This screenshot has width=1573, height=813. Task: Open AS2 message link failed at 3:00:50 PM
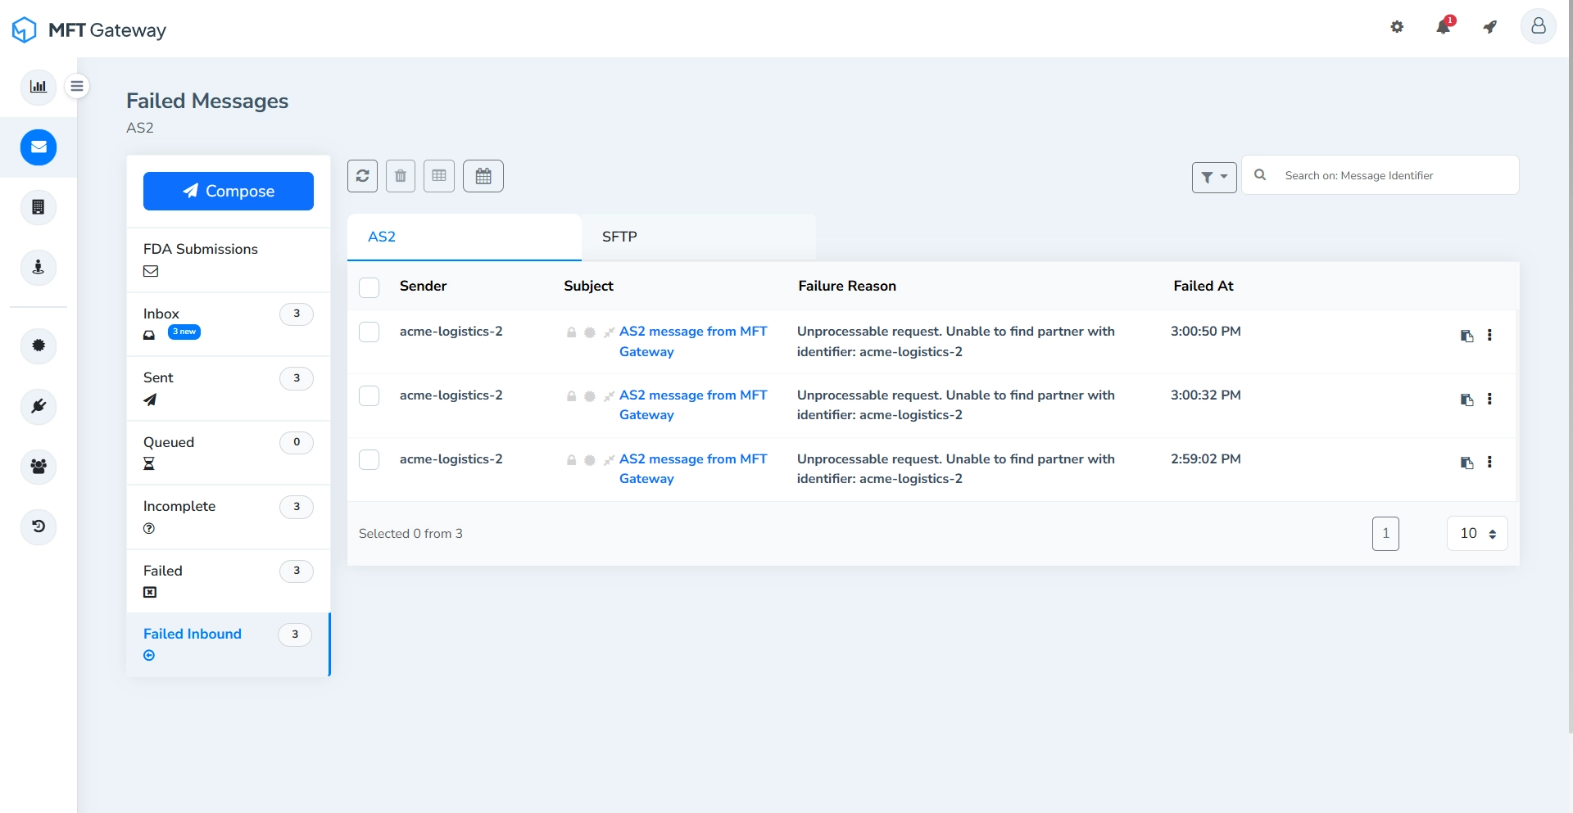(x=693, y=341)
